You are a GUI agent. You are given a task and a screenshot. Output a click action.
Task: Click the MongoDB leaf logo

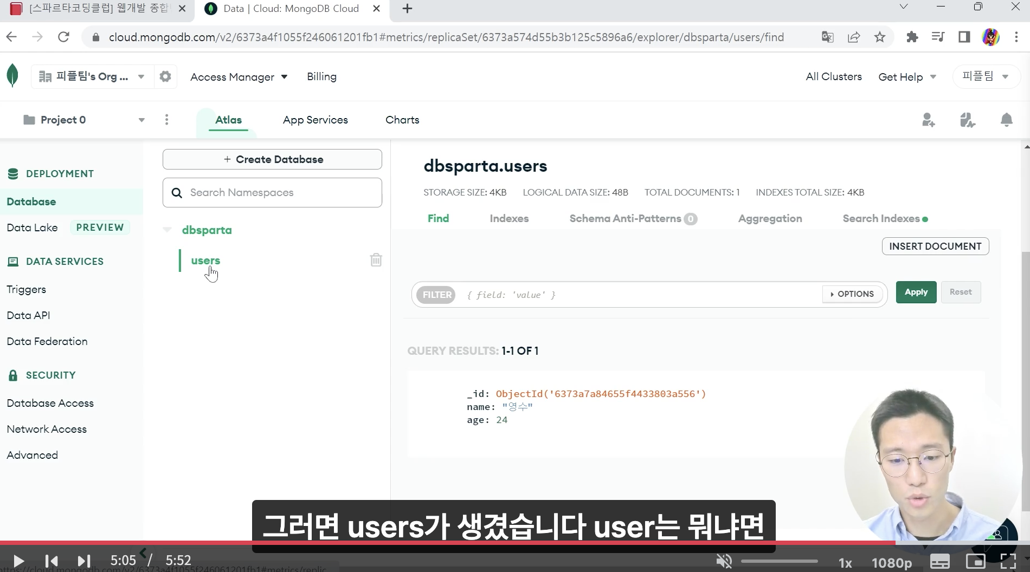(12, 76)
